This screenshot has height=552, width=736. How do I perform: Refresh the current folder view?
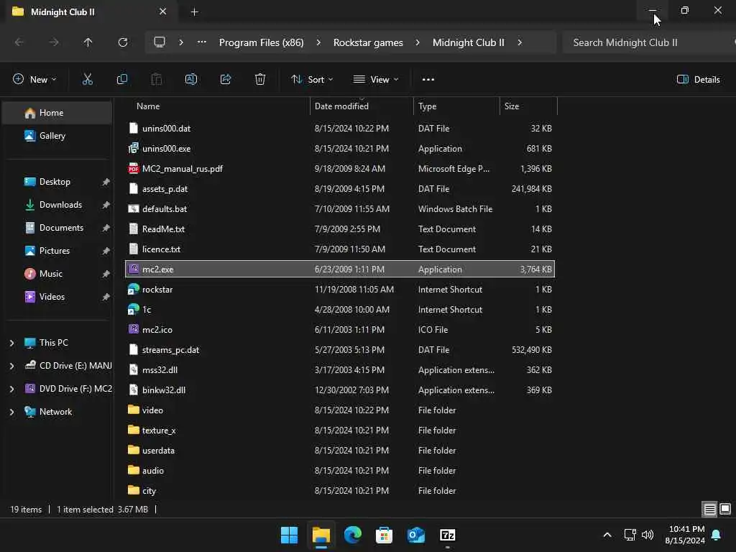pos(123,42)
